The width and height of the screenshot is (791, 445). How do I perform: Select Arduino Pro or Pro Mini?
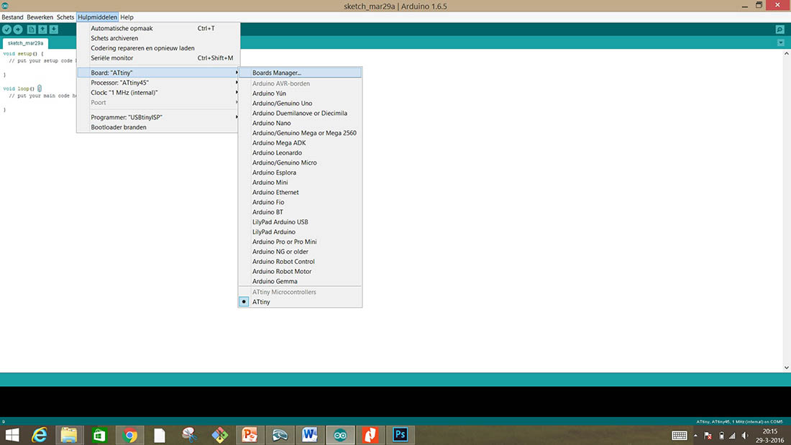(x=300, y=242)
